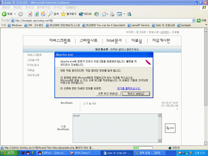208x156 pixels.
Task: Select HTML문서 in left sidebar
Action: (33, 65)
